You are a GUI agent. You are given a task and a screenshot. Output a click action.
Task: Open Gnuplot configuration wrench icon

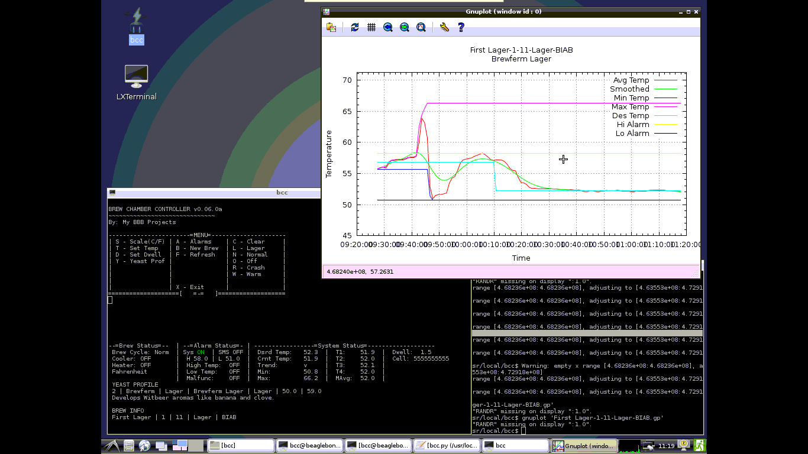(444, 27)
